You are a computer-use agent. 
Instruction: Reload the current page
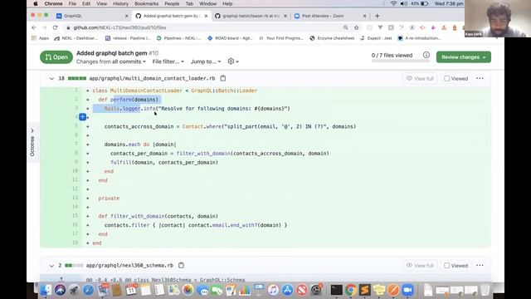pyautogui.click(x=56, y=27)
